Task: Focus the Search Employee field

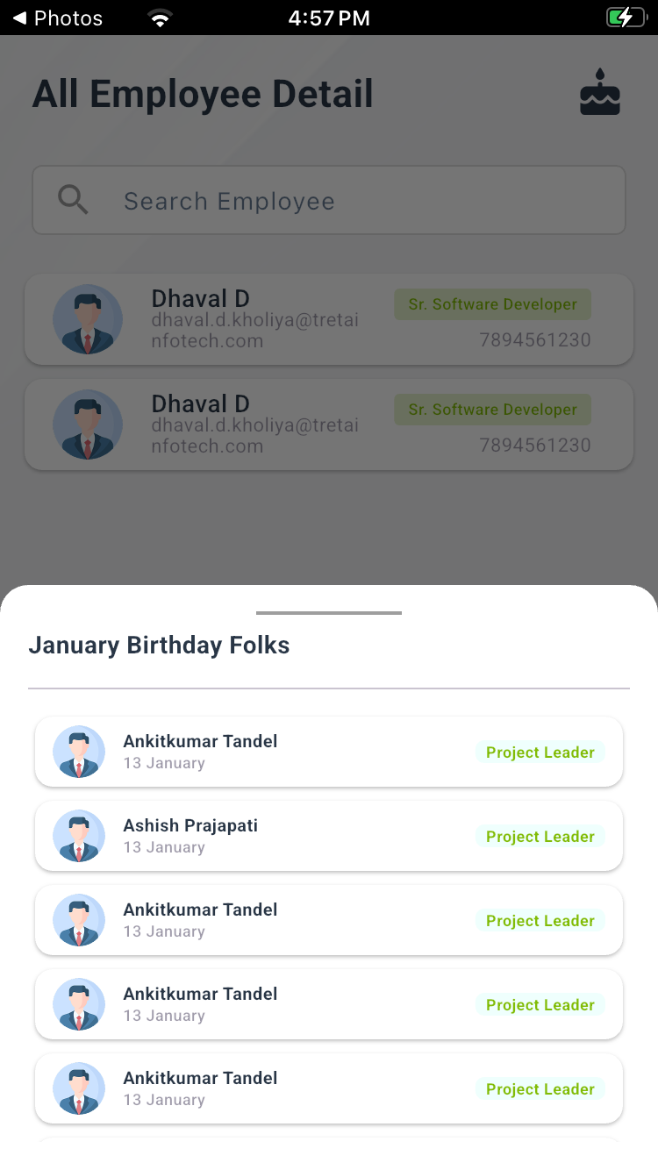Action: pyautogui.click(x=351, y=201)
